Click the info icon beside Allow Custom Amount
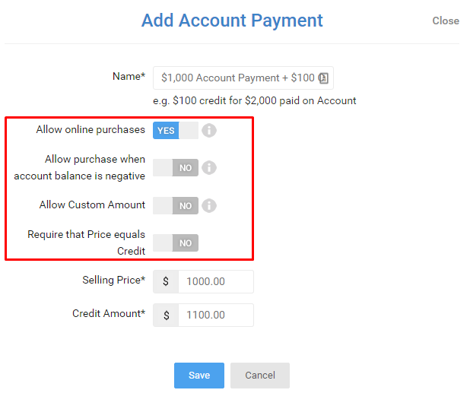This screenshot has height=409, width=470. click(209, 206)
